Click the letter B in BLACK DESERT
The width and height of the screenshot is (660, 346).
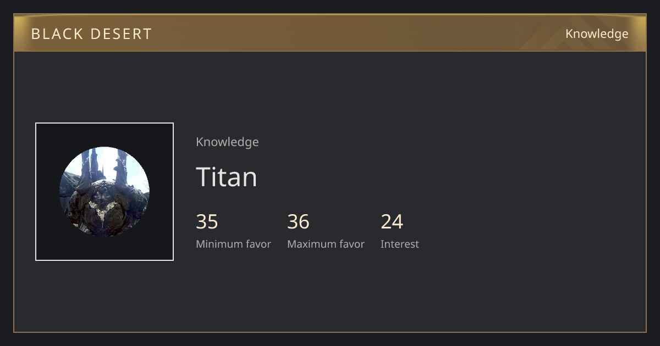click(36, 34)
